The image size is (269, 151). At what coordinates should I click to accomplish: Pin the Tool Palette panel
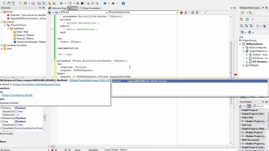pos(263,102)
